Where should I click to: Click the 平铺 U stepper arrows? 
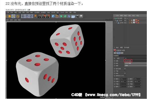click(x=127, y=84)
